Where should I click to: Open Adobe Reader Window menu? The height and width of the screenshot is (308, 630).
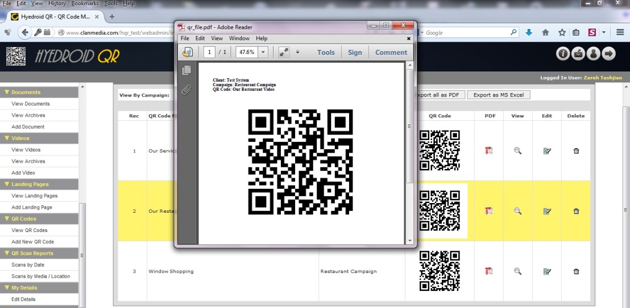pyautogui.click(x=239, y=39)
